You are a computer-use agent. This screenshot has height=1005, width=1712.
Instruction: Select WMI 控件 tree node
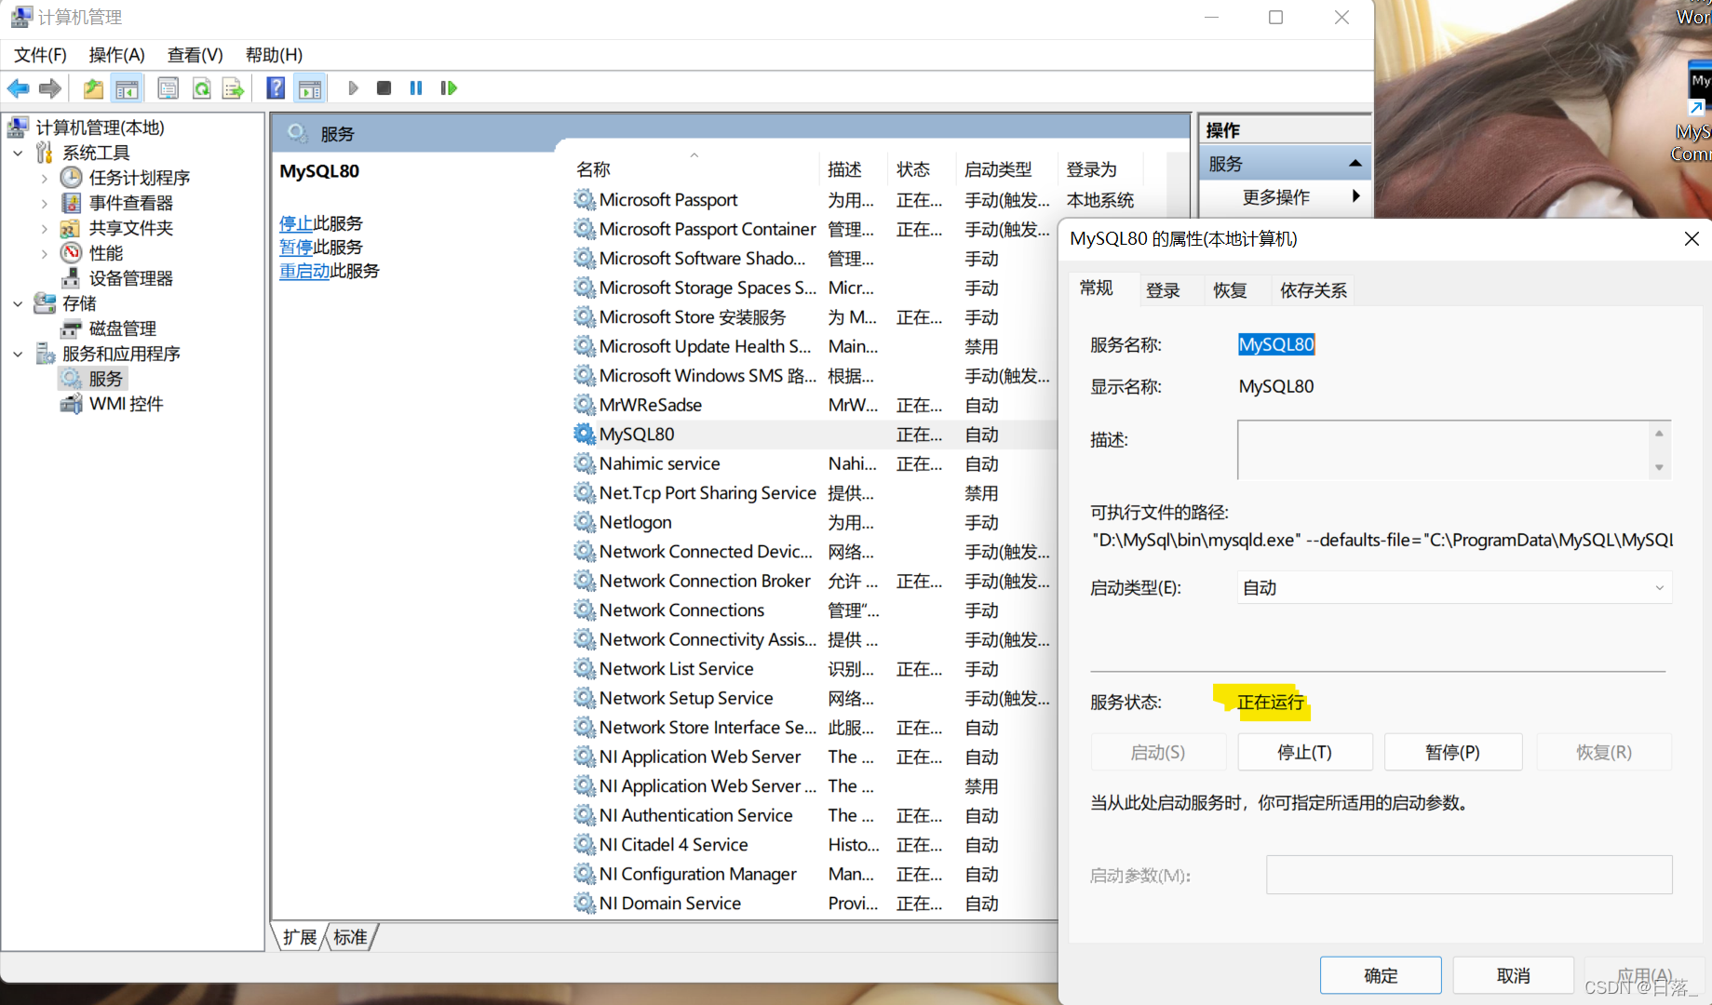(126, 404)
